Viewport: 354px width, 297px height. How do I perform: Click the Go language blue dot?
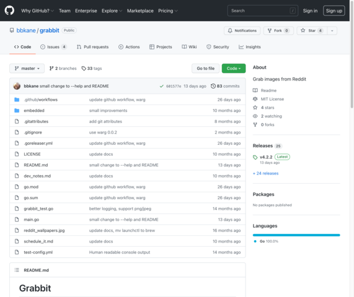[x=255, y=241]
